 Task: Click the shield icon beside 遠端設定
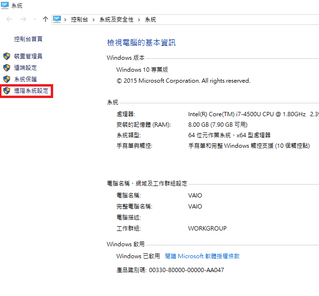pyautogui.click(x=7, y=67)
